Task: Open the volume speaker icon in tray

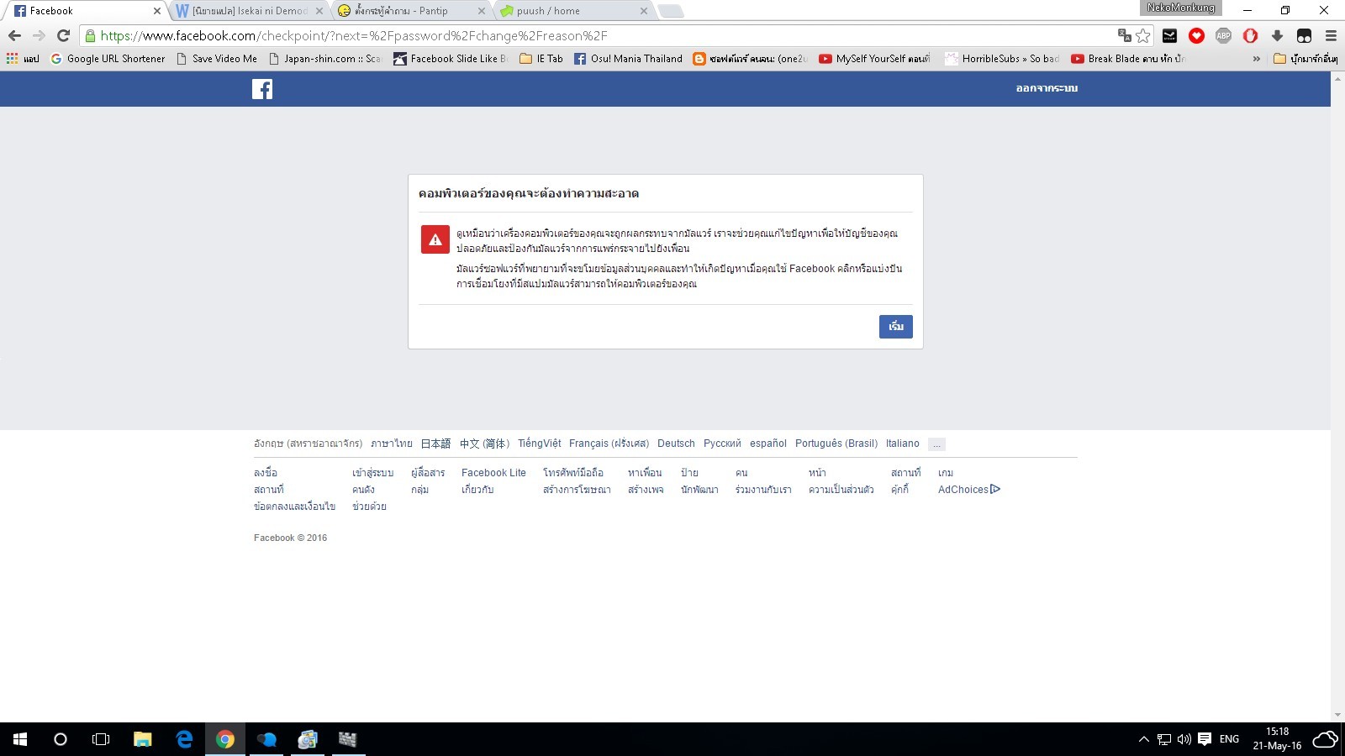Action: click(x=1184, y=739)
